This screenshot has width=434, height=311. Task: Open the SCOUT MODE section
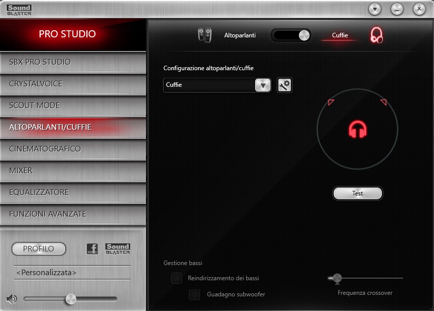[73, 106]
